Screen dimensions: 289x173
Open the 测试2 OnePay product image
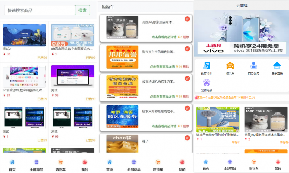24,35
